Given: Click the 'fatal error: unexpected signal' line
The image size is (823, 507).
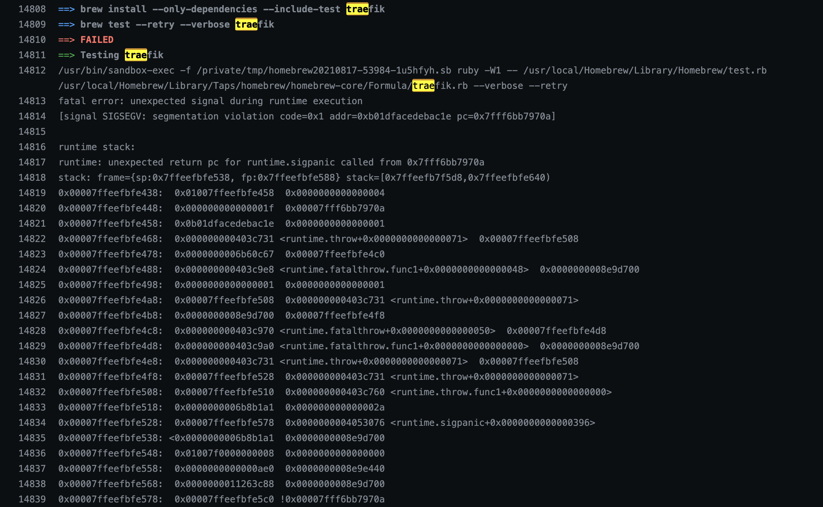Looking at the screenshot, I should click(x=210, y=101).
